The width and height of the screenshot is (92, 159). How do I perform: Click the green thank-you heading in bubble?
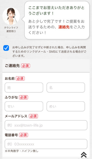(x=56, y=10)
